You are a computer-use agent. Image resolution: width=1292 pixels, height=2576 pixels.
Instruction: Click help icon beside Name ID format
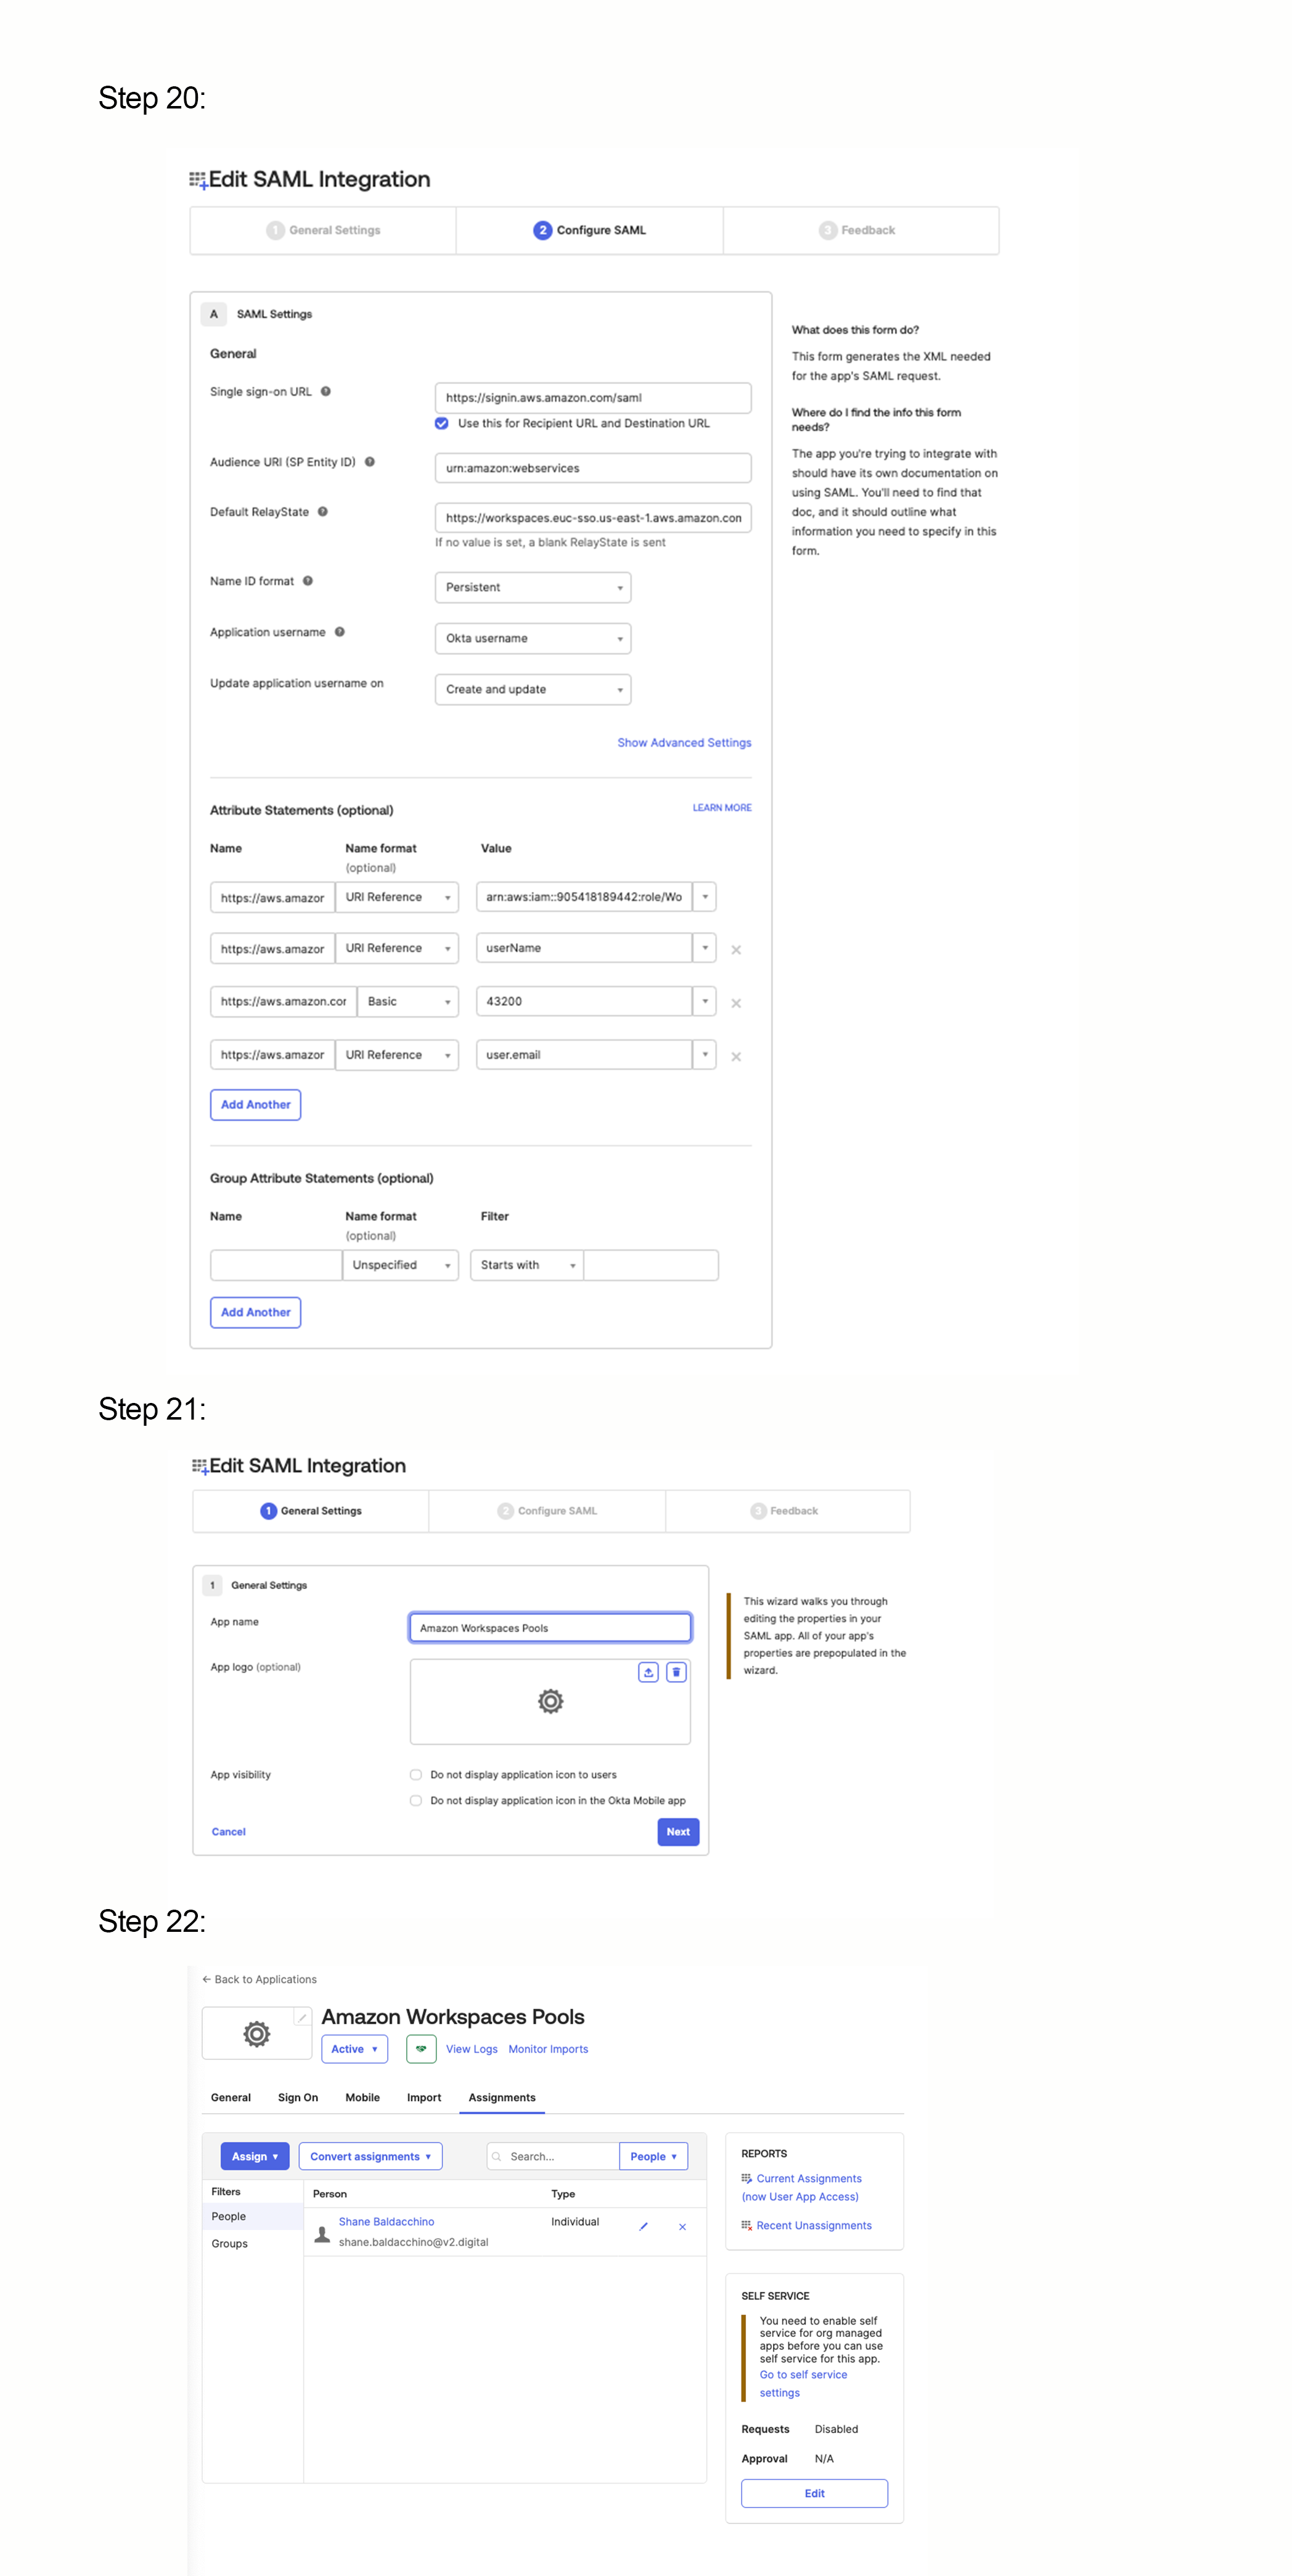click(x=308, y=581)
